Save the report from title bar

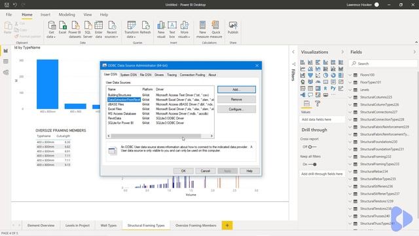7,5
